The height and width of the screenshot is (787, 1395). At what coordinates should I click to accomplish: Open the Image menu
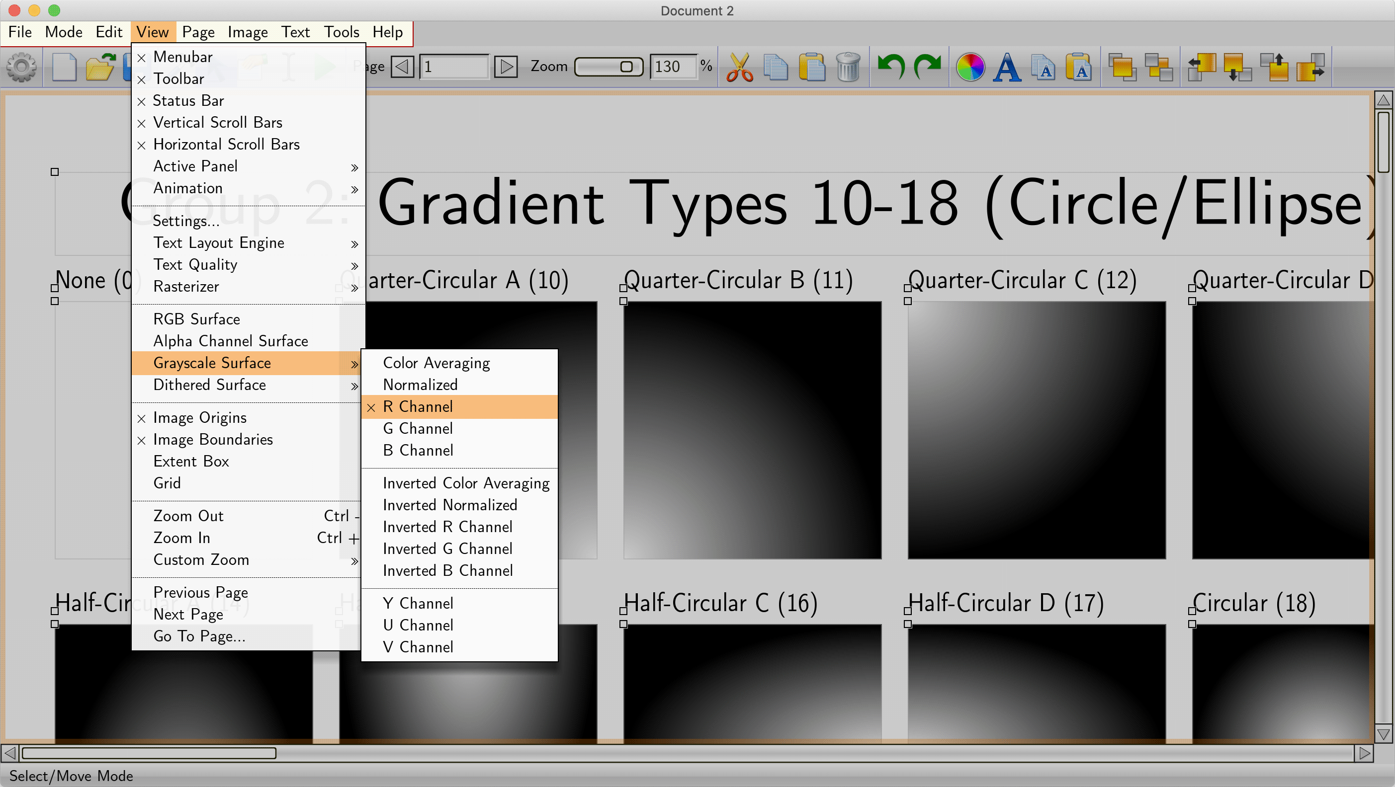click(248, 32)
